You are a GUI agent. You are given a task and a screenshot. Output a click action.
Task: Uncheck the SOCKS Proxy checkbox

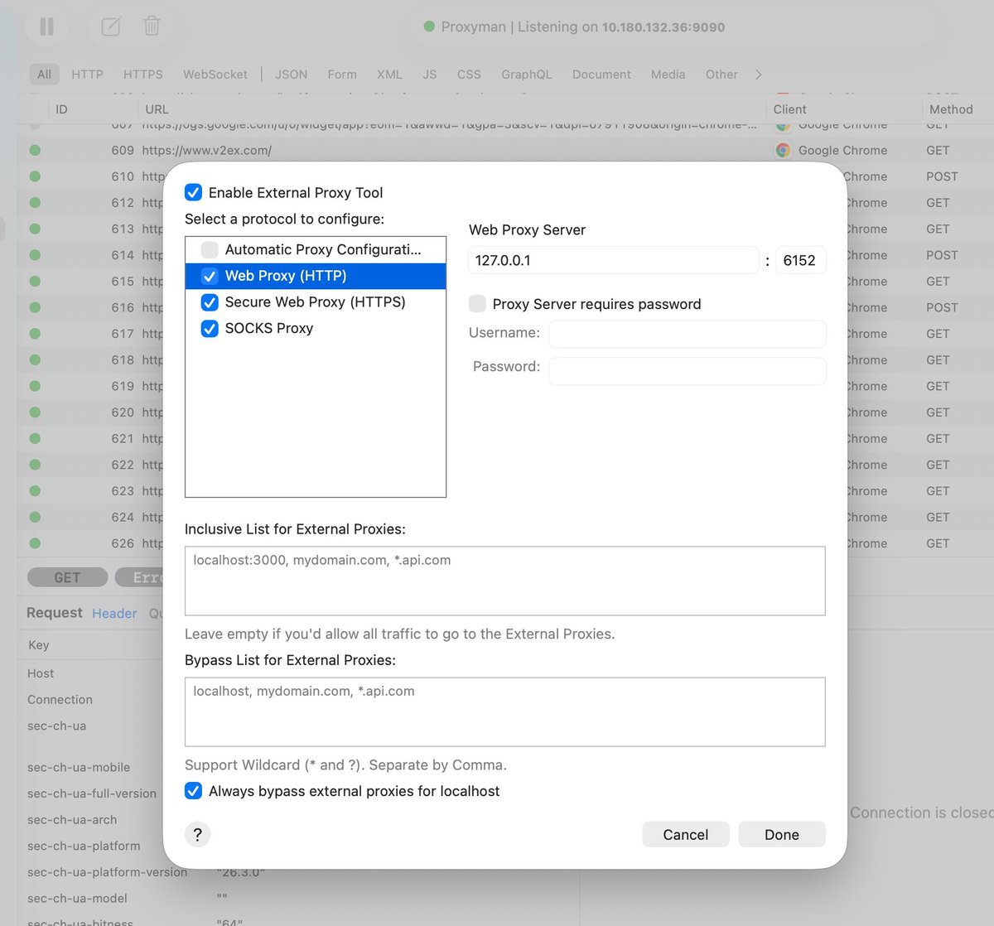210,328
